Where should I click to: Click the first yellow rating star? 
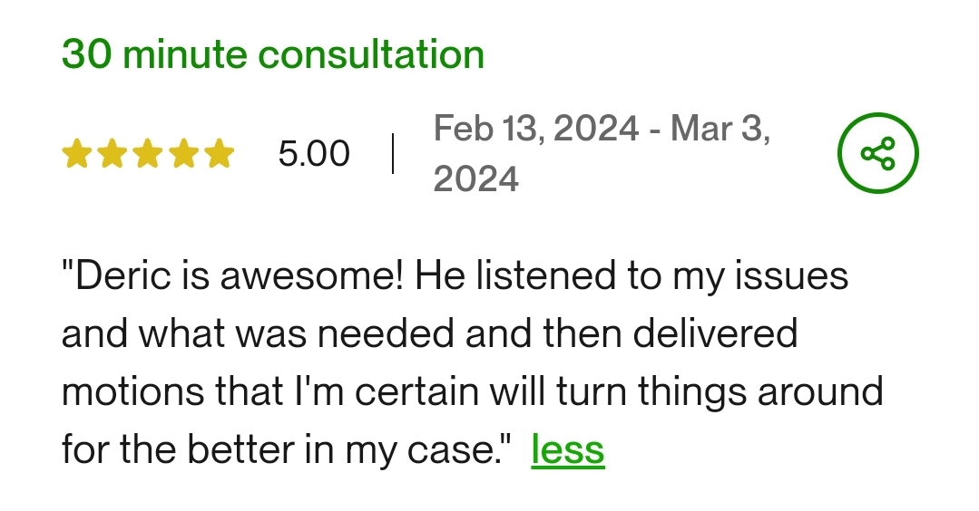(x=77, y=155)
